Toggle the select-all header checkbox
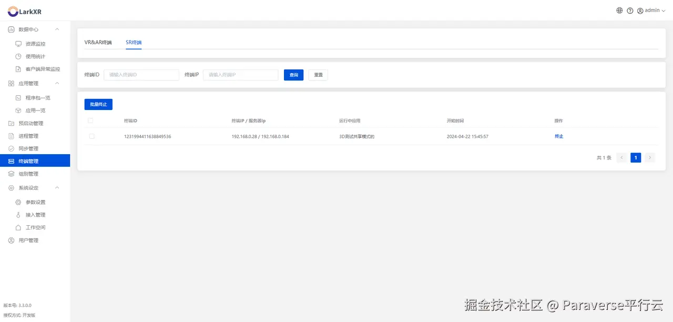The width and height of the screenshot is (673, 322). coord(91,120)
